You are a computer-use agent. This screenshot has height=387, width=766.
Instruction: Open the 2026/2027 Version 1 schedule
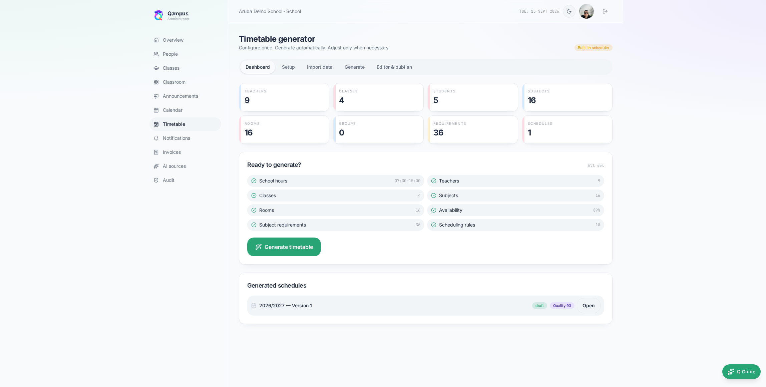click(x=589, y=306)
